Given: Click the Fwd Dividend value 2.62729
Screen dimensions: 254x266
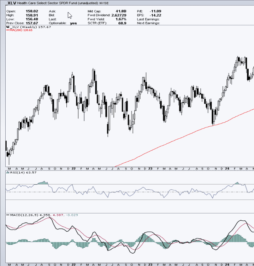Looking at the screenshot, I should point(119,15).
